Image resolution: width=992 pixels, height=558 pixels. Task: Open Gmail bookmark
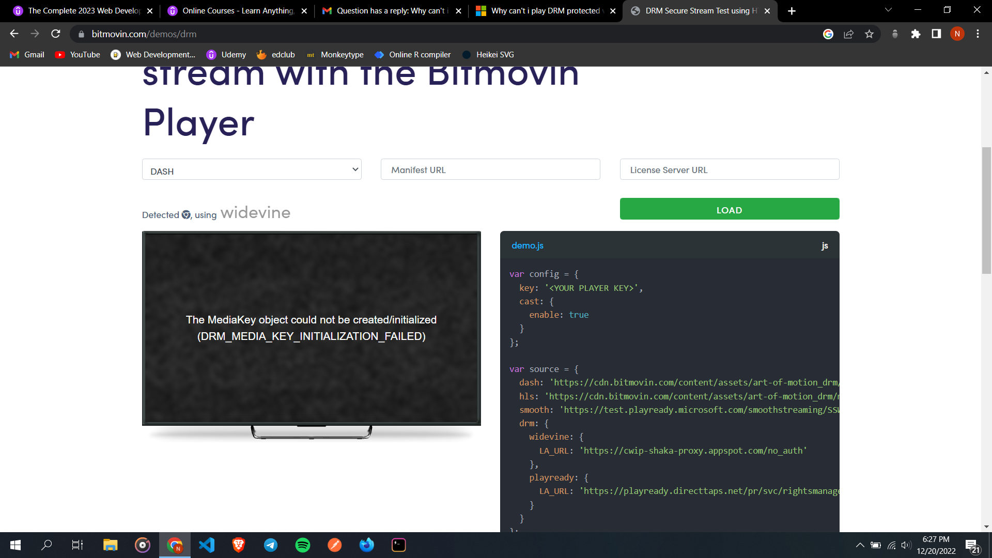27,55
